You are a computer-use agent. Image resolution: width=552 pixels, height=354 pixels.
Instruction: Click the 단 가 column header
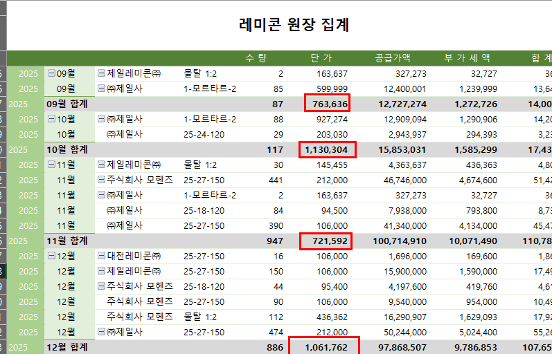[x=321, y=58]
